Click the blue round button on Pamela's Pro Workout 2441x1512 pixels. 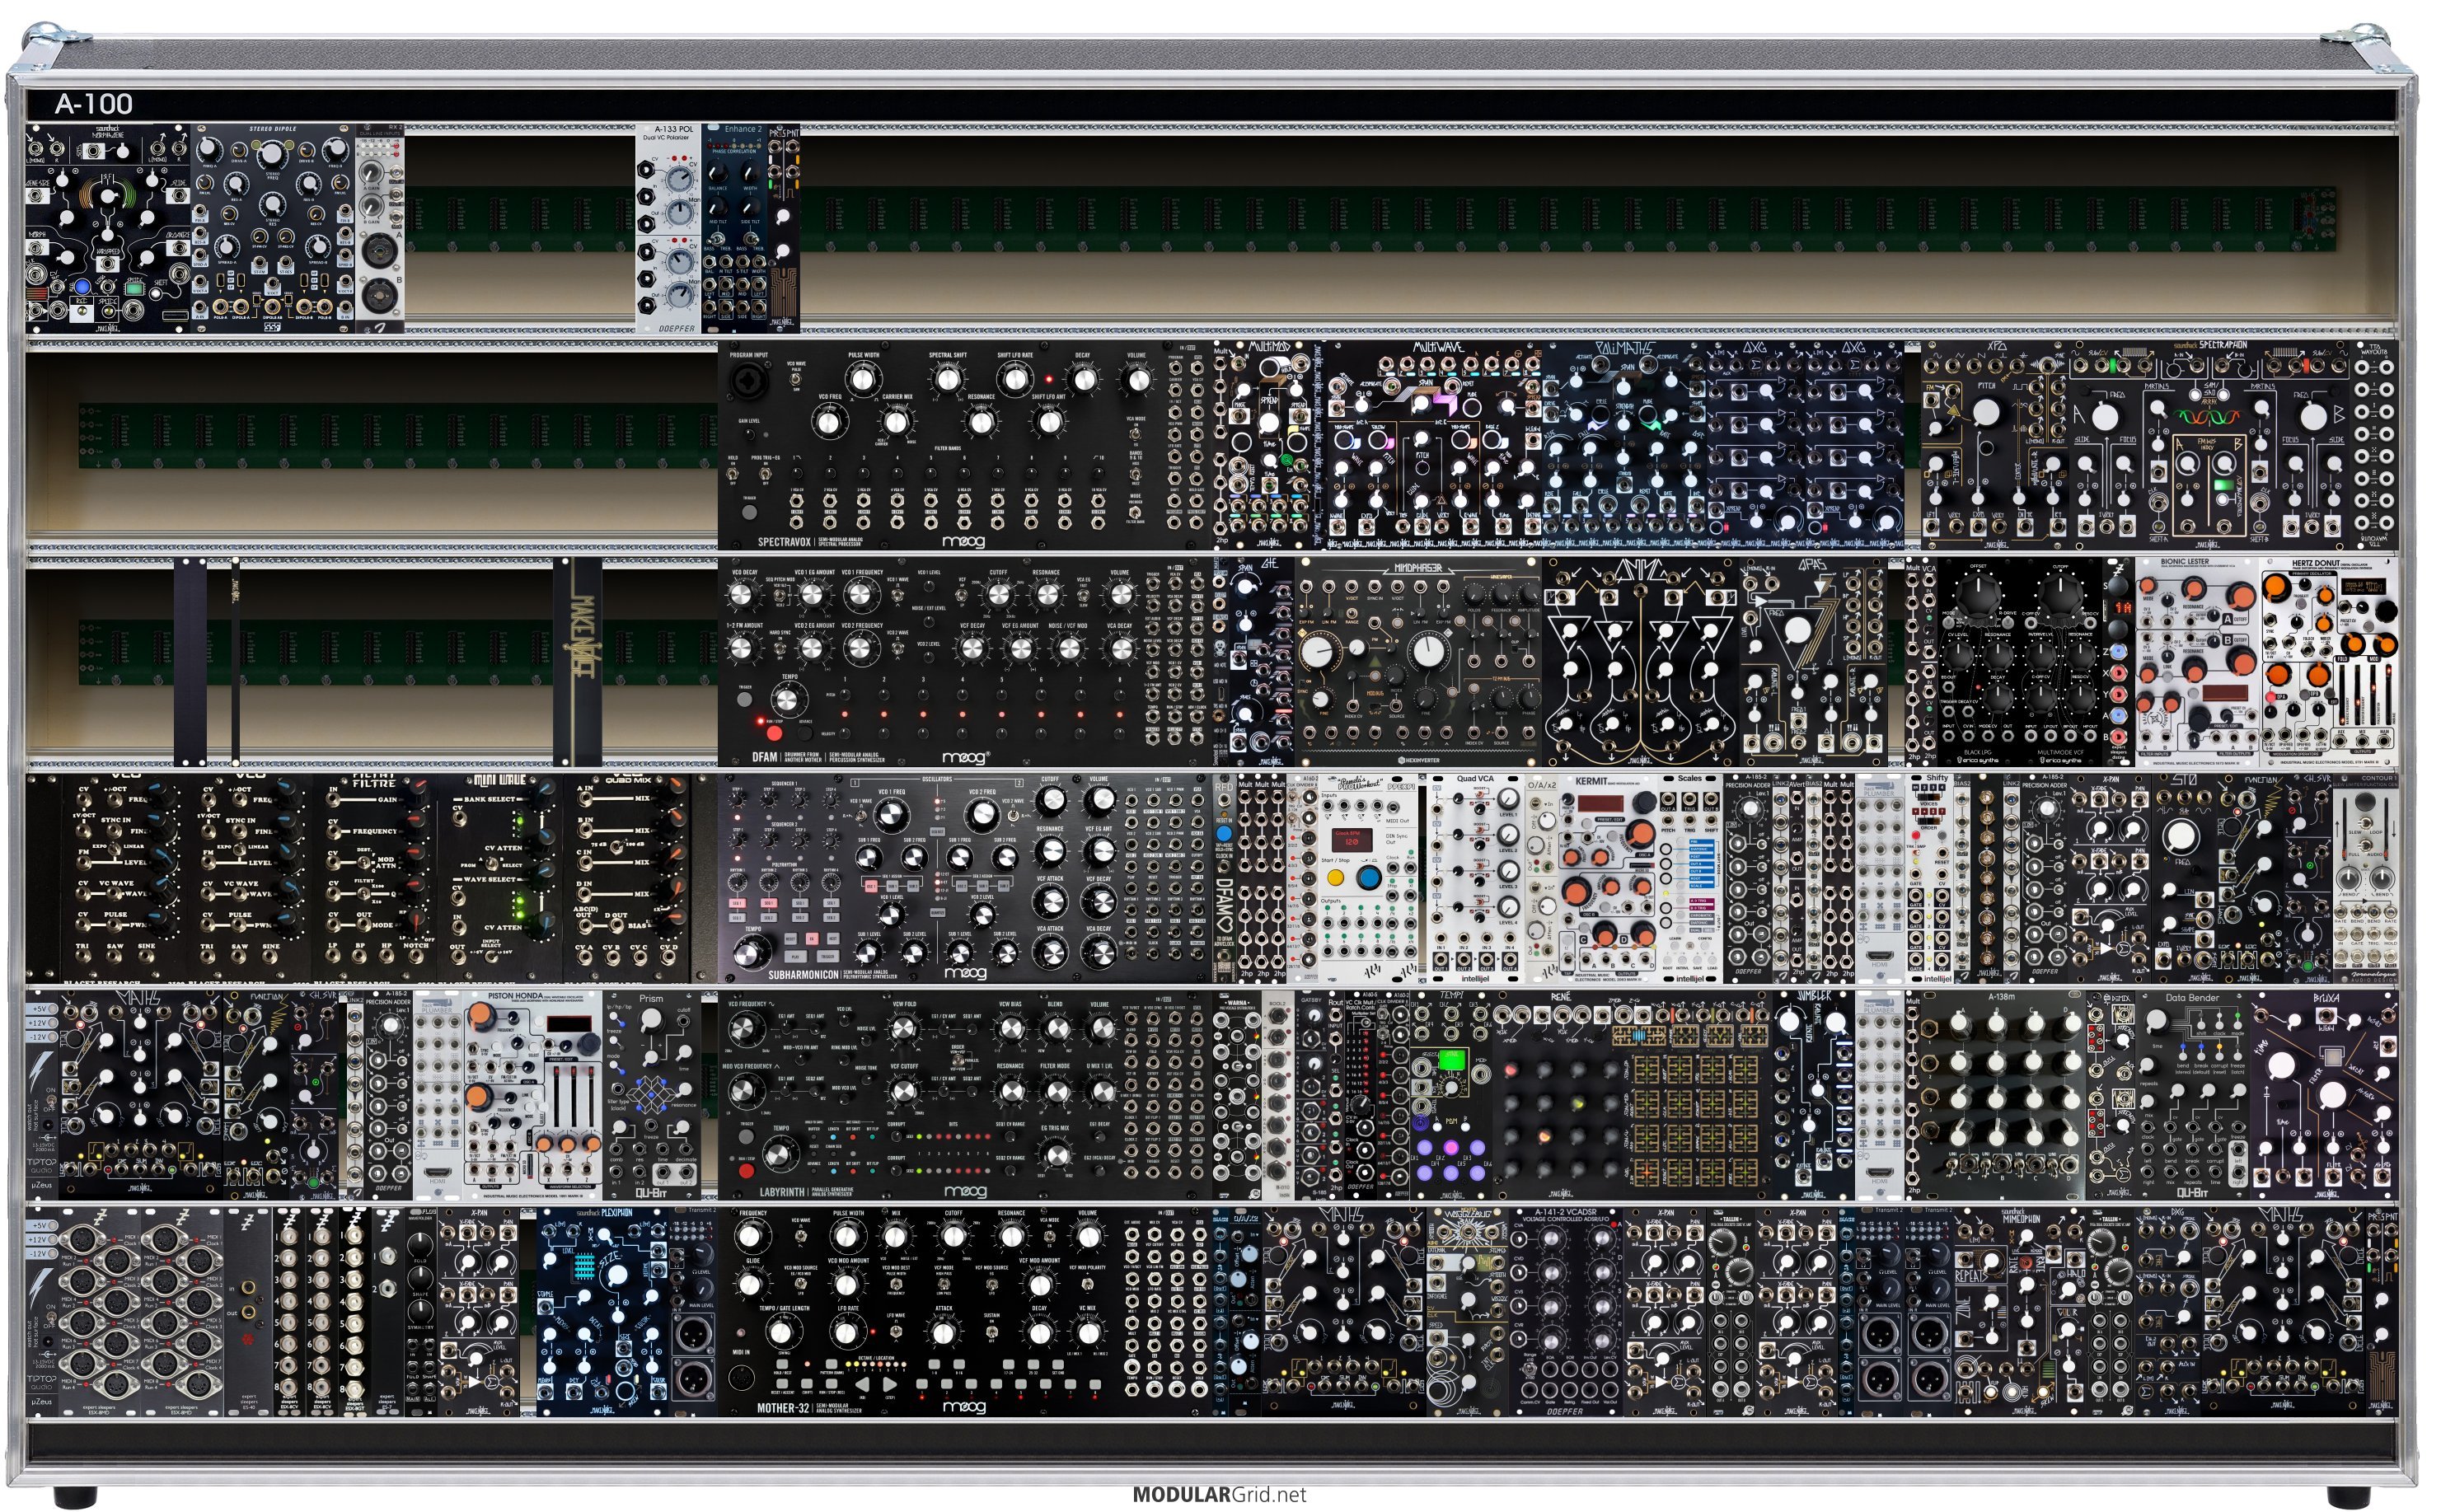pos(1369,878)
